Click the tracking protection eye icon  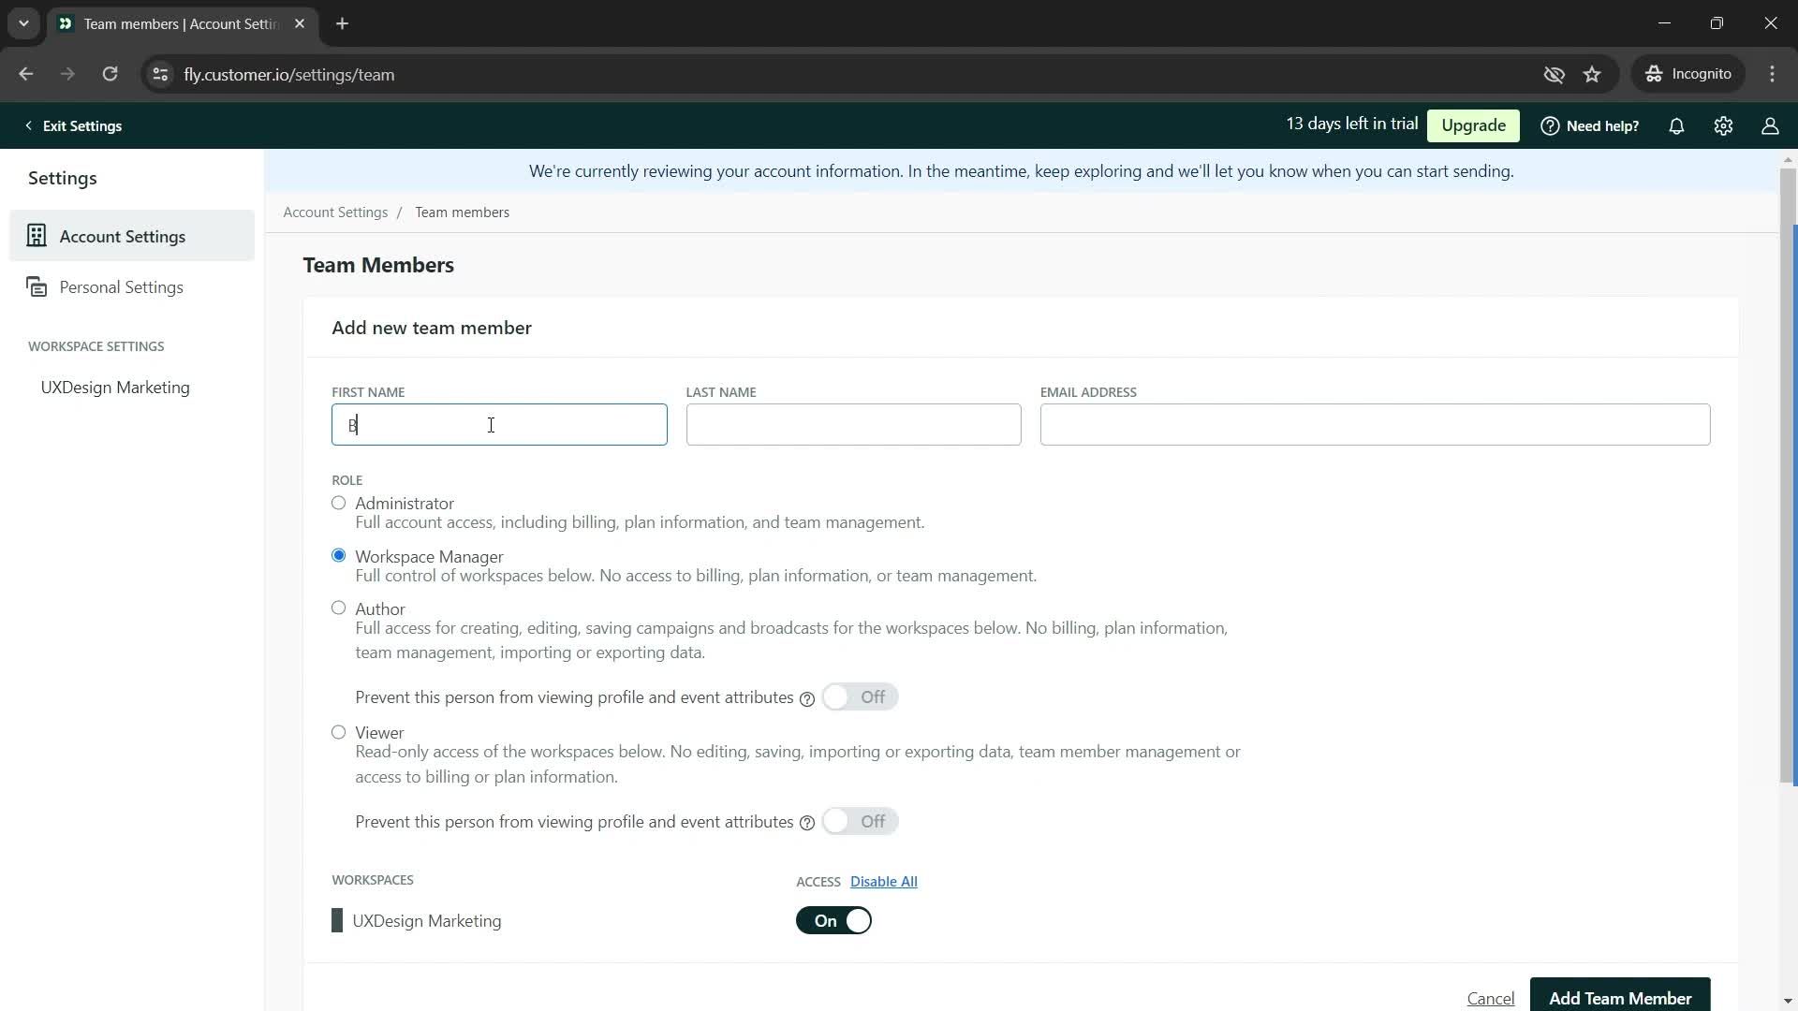click(1554, 74)
